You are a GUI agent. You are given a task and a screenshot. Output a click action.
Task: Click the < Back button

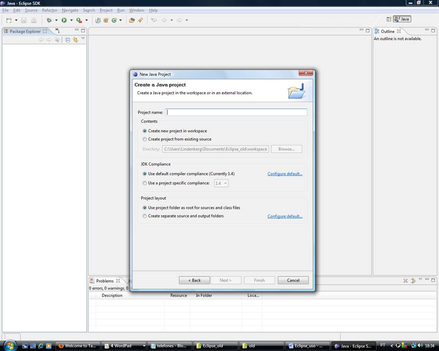[194, 280]
